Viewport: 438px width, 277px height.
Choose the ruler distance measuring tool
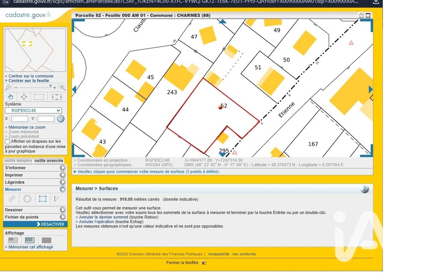12,199
